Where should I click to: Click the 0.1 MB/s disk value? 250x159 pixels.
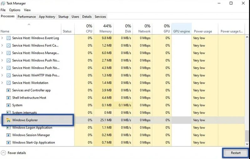pos(125,105)
